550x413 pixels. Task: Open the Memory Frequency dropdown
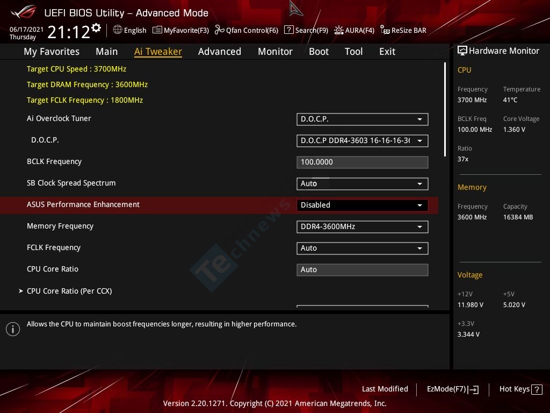[363, 226]
